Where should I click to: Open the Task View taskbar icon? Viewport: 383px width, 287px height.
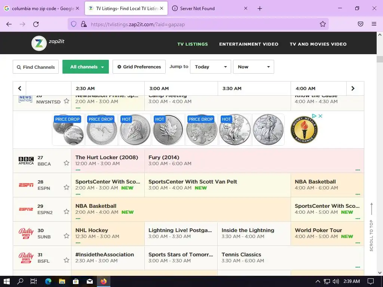pos(34,281)
